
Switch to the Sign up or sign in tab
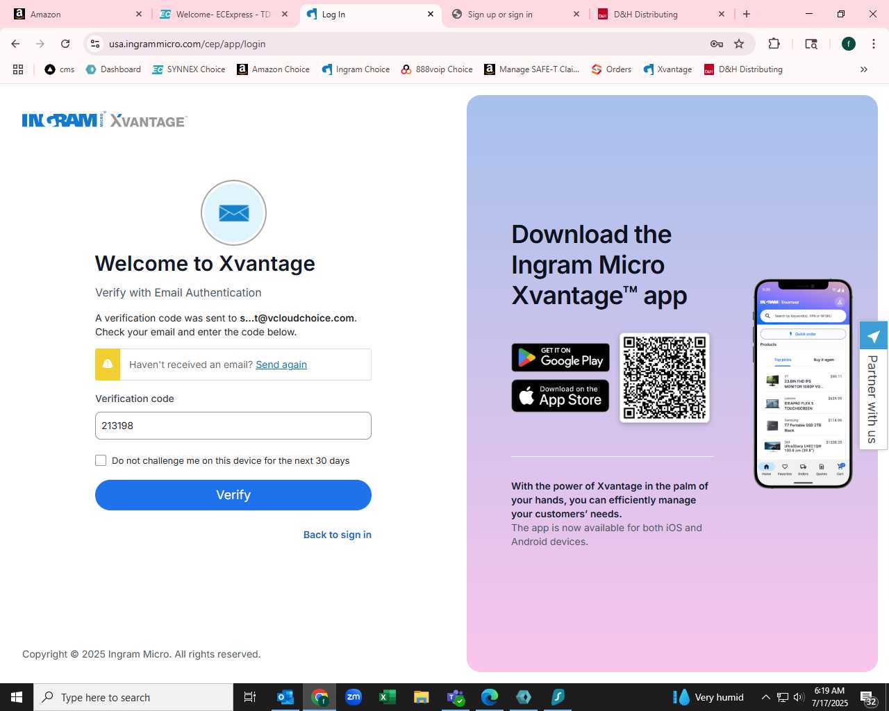pos(514,14)
